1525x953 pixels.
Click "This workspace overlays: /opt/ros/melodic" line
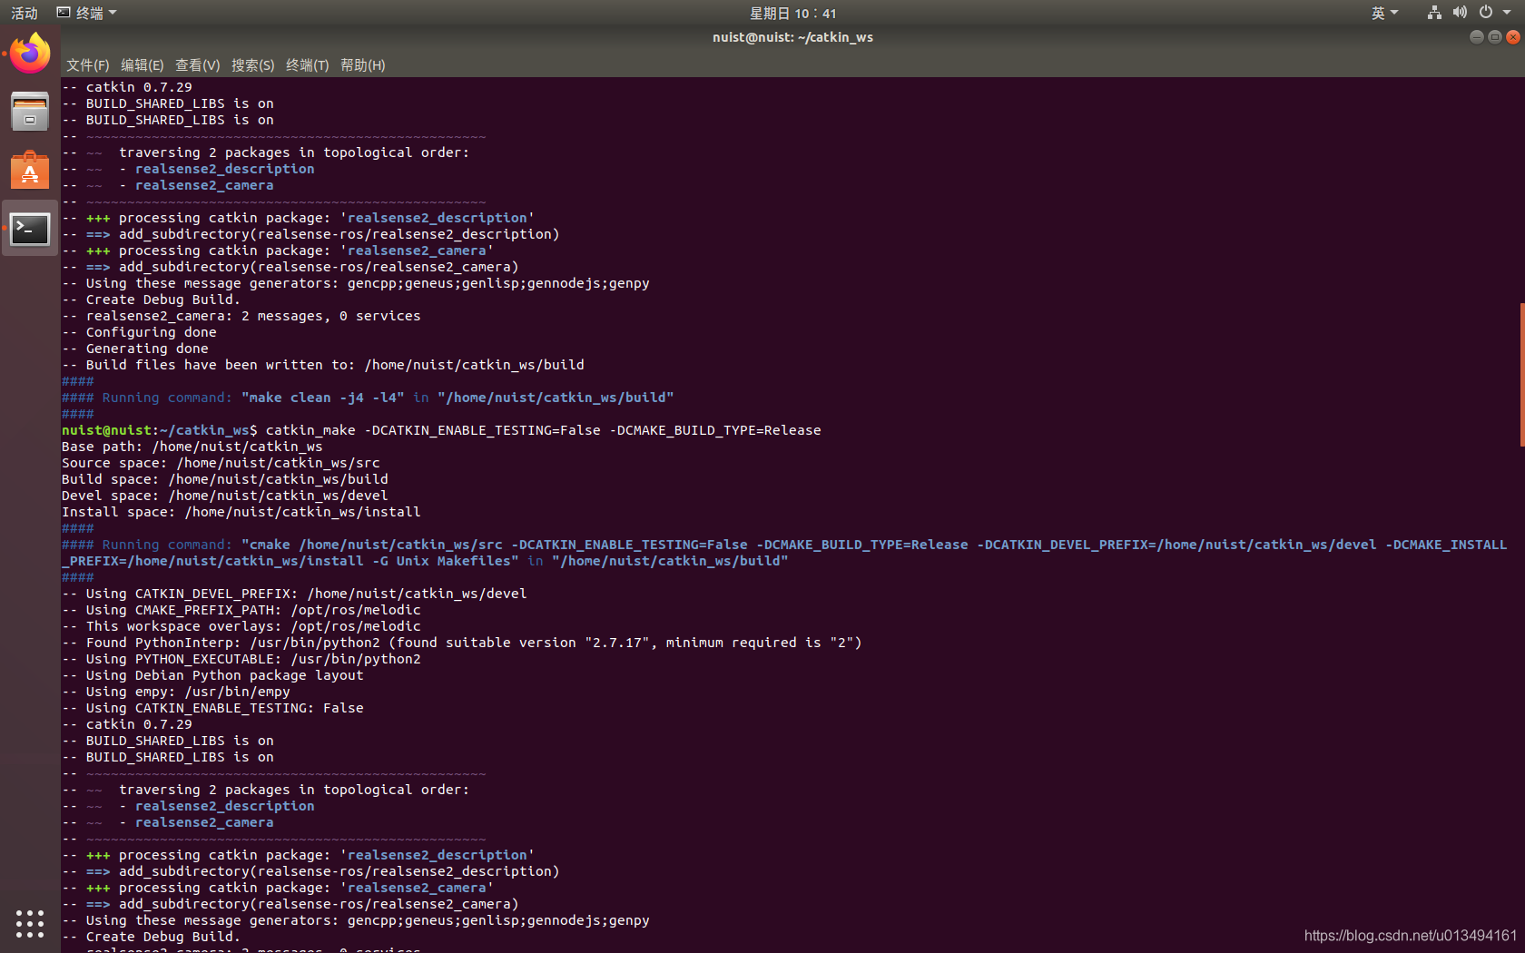[241, 626]
